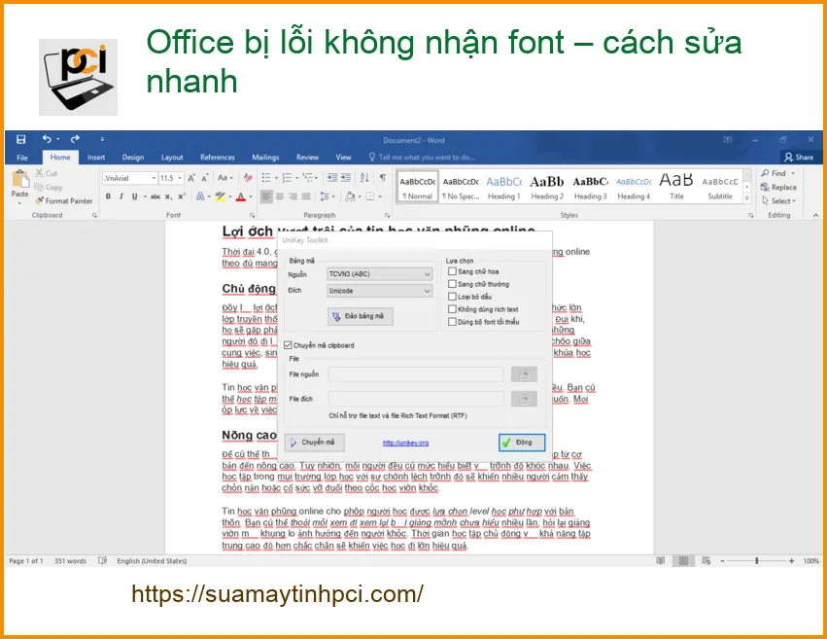Switch to the Insert tab

[x=96, y=158]
